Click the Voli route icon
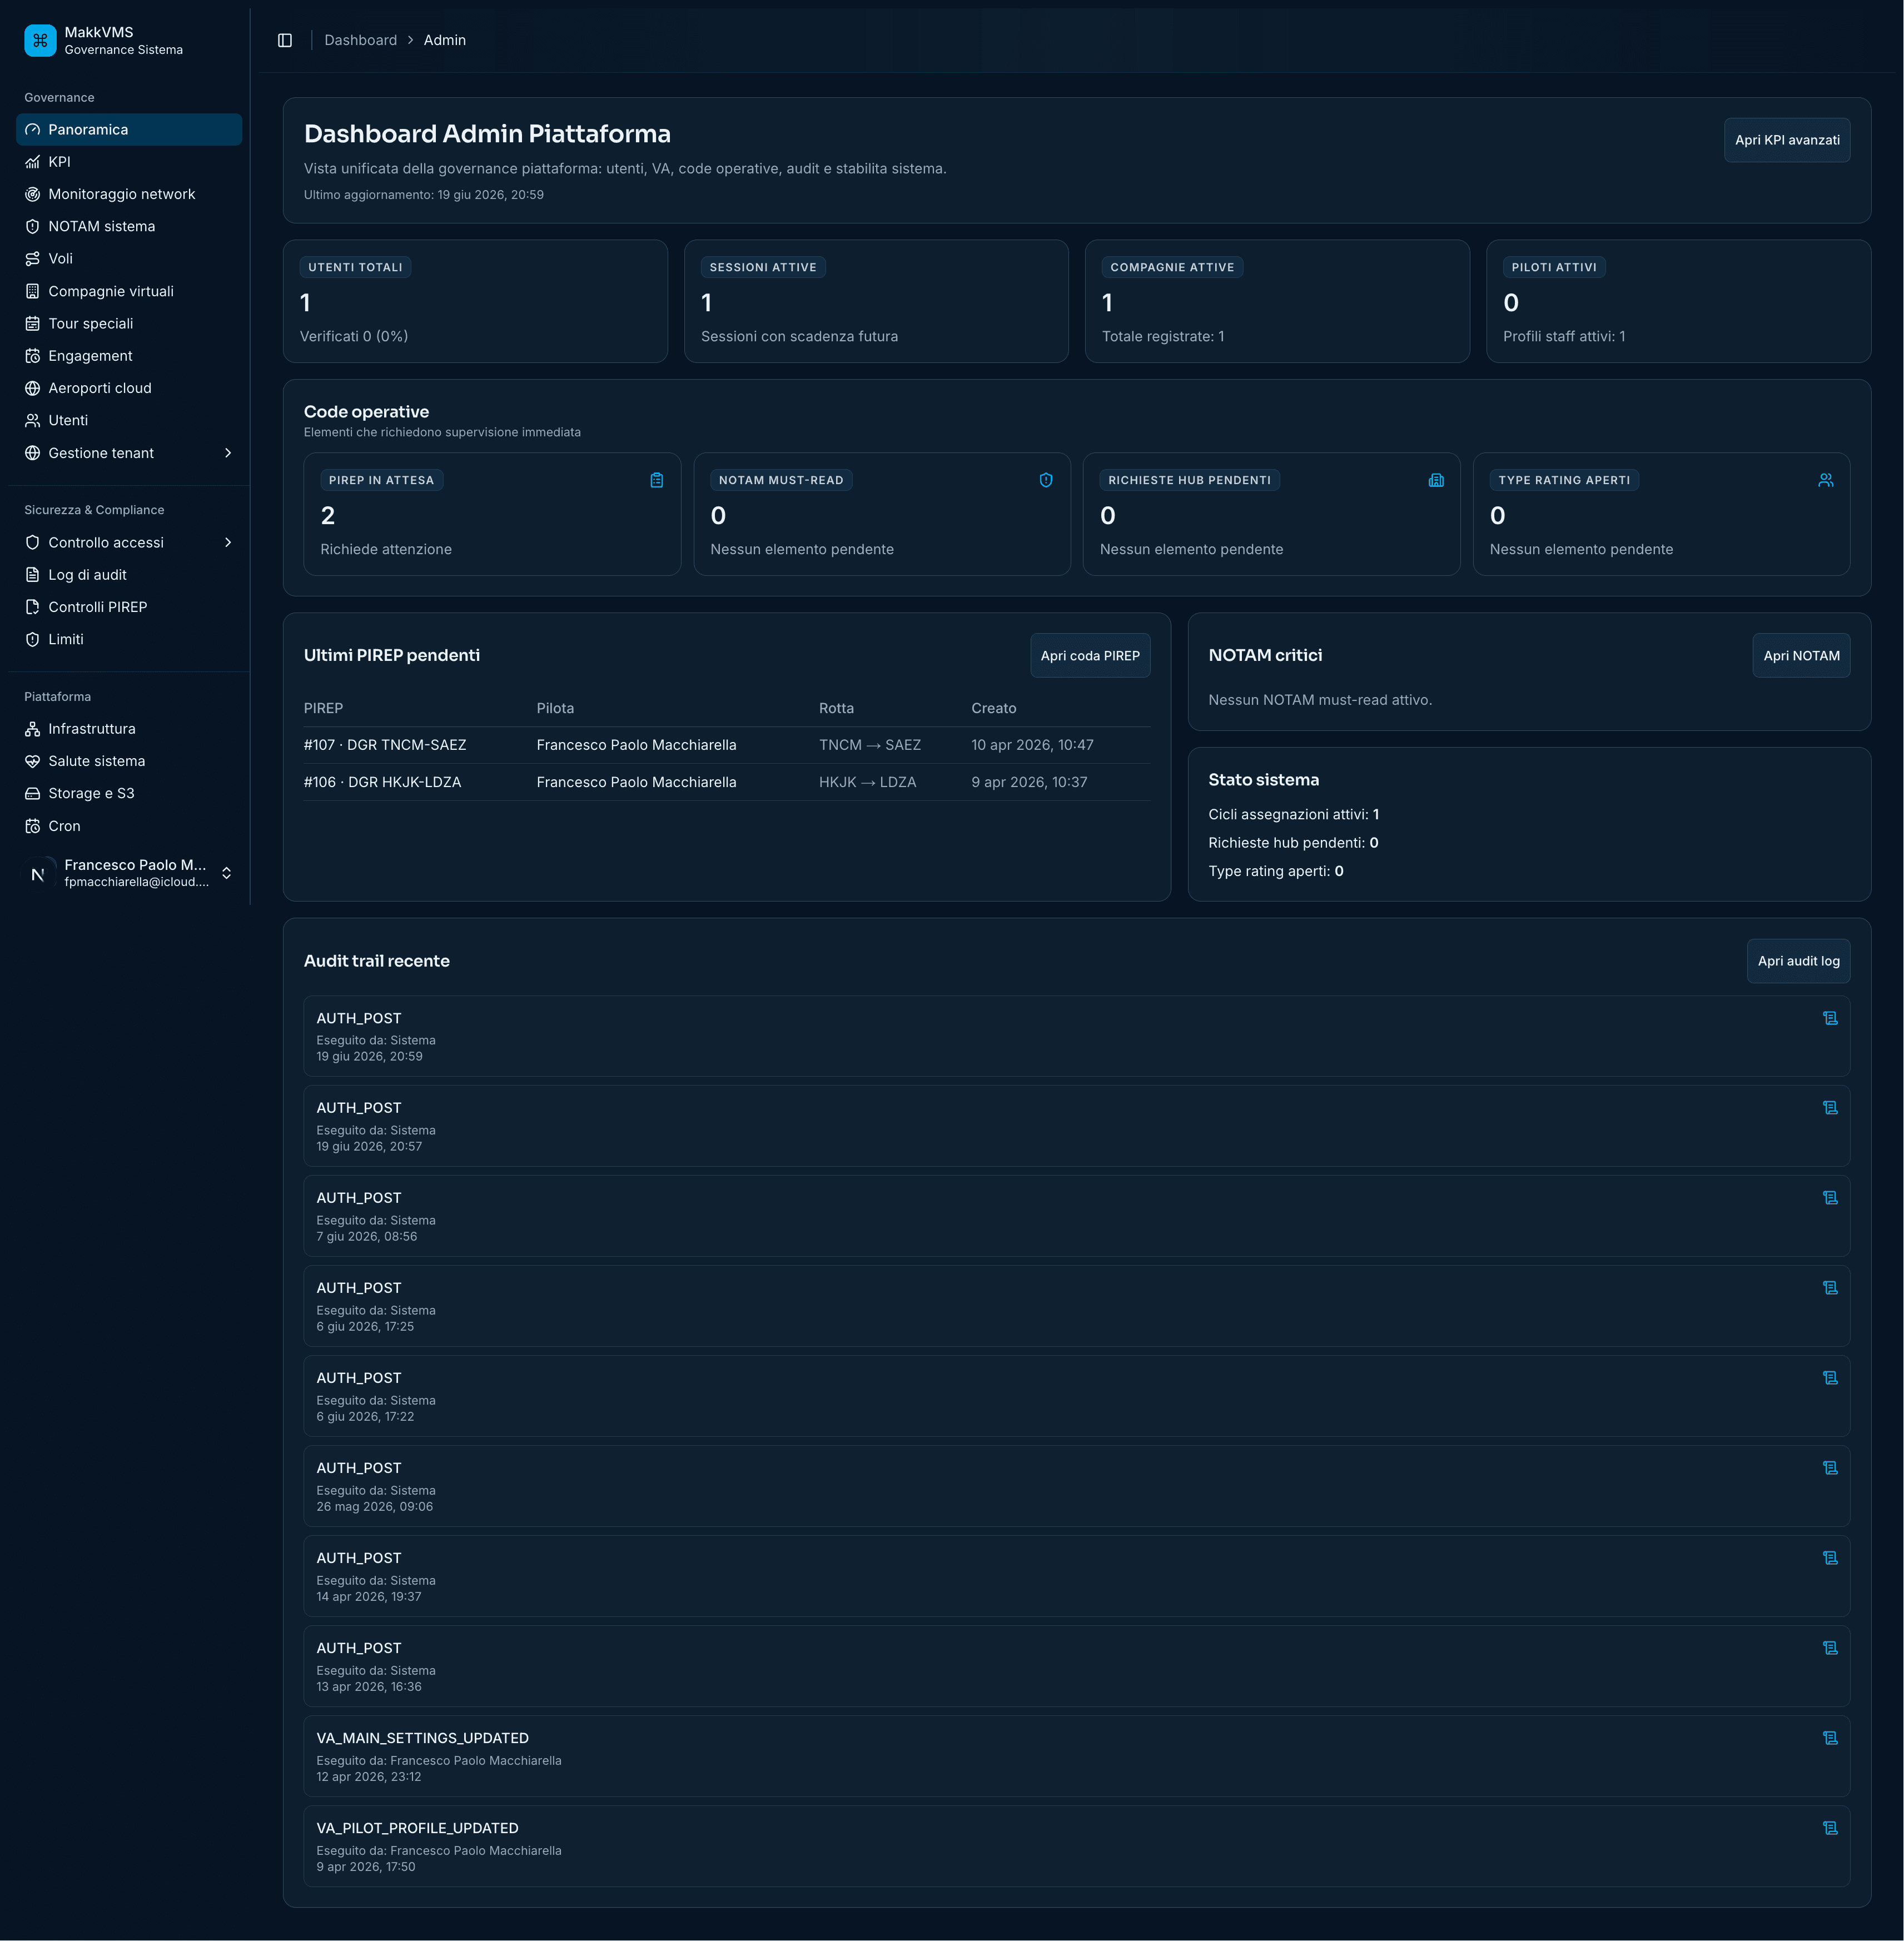Viewport: 1904px width, 1941px height. point(32,258)
